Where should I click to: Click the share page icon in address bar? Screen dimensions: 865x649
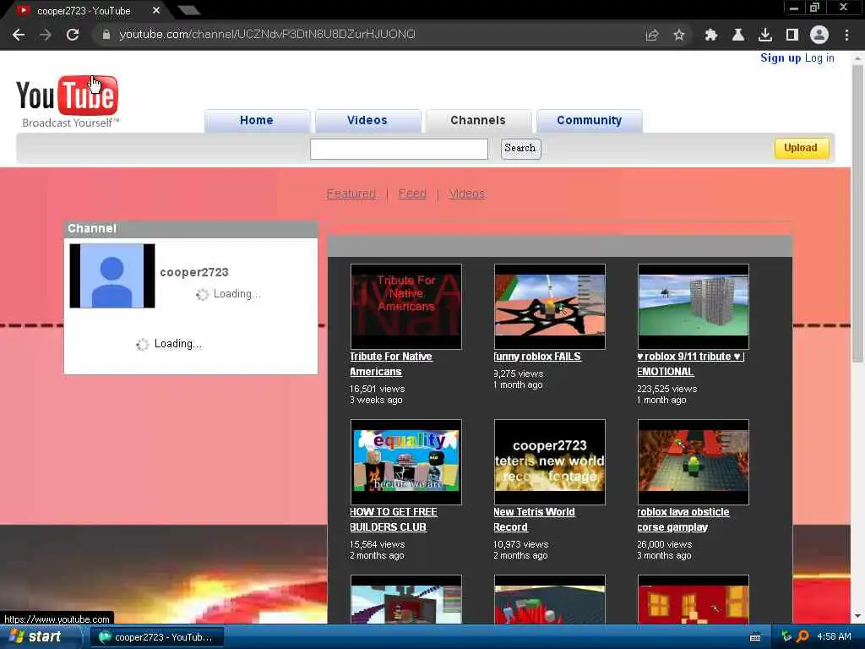tap(652, 35)
